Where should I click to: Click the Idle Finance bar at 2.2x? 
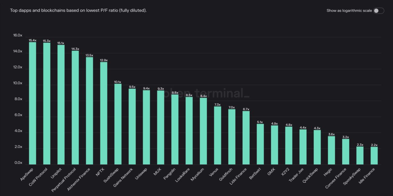pyautogui.click(x=374, y=156)
